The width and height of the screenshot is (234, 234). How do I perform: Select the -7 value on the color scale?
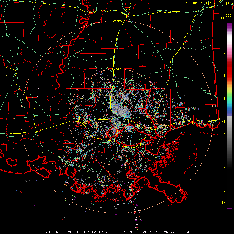pos(223,191)
